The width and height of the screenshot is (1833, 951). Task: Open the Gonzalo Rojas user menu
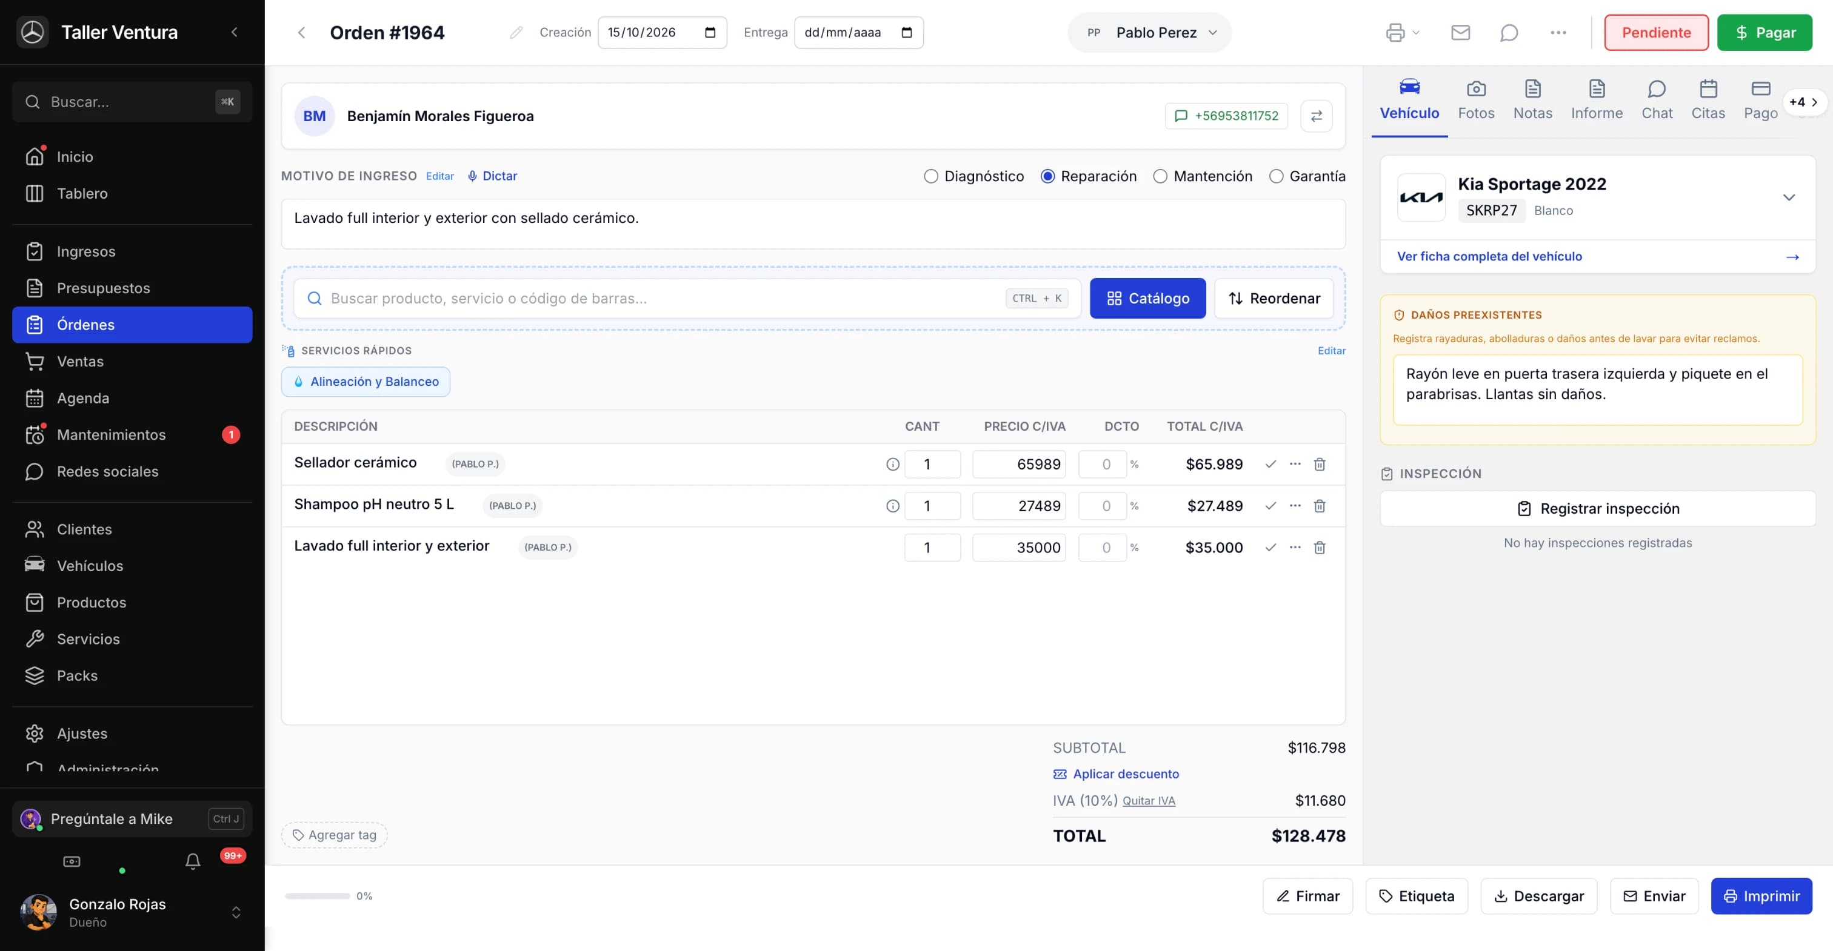132,912
